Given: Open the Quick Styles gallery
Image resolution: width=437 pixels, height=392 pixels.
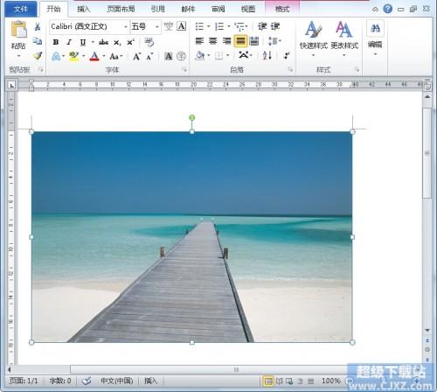Looking at the screenshot, I should [314, 38].
